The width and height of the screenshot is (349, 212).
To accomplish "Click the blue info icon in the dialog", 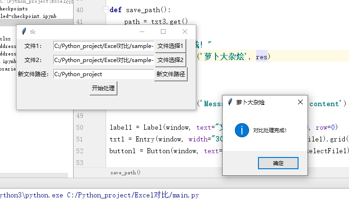I will [x=241, y=130].
